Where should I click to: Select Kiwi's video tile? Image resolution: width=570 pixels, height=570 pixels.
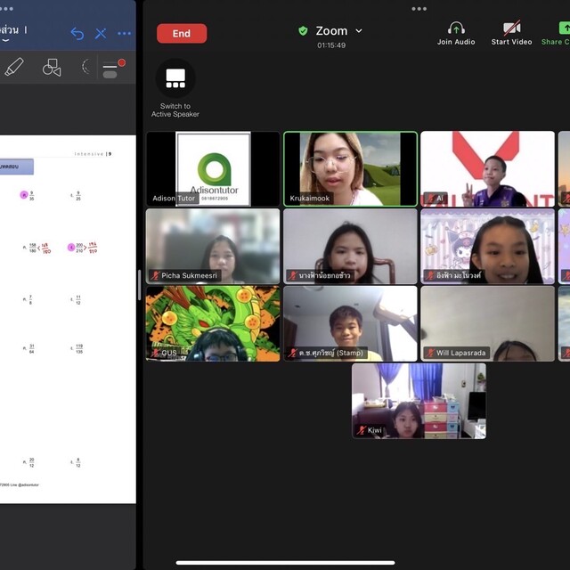(x=419, y=400)
